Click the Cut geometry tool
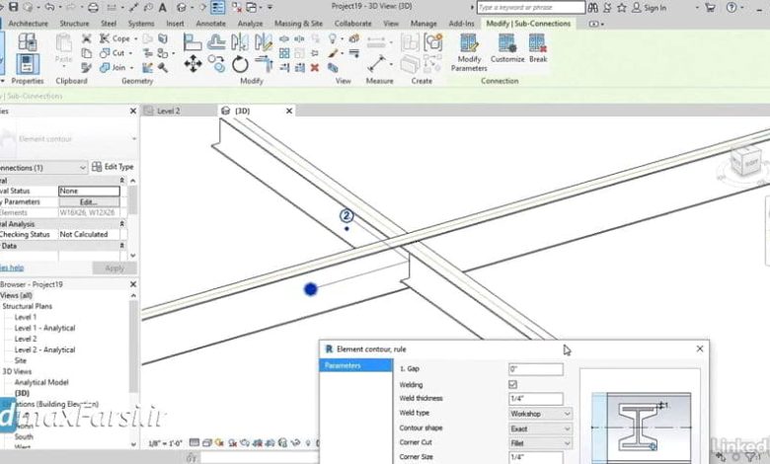This screenshot has height=464, width=770. [x=113, y=53]
